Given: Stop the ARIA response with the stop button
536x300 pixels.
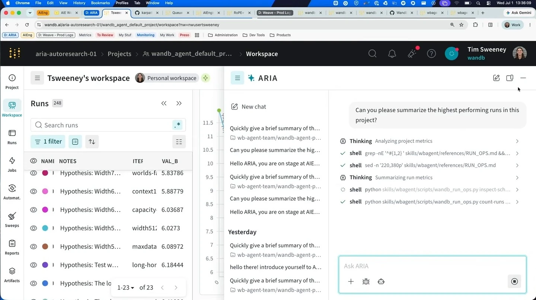Looking at the screenshot, I should (514, 281).
